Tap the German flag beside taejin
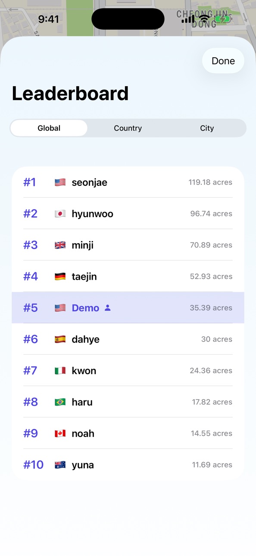The height and width of the screenshot is (556, 256). click(60, 277)
